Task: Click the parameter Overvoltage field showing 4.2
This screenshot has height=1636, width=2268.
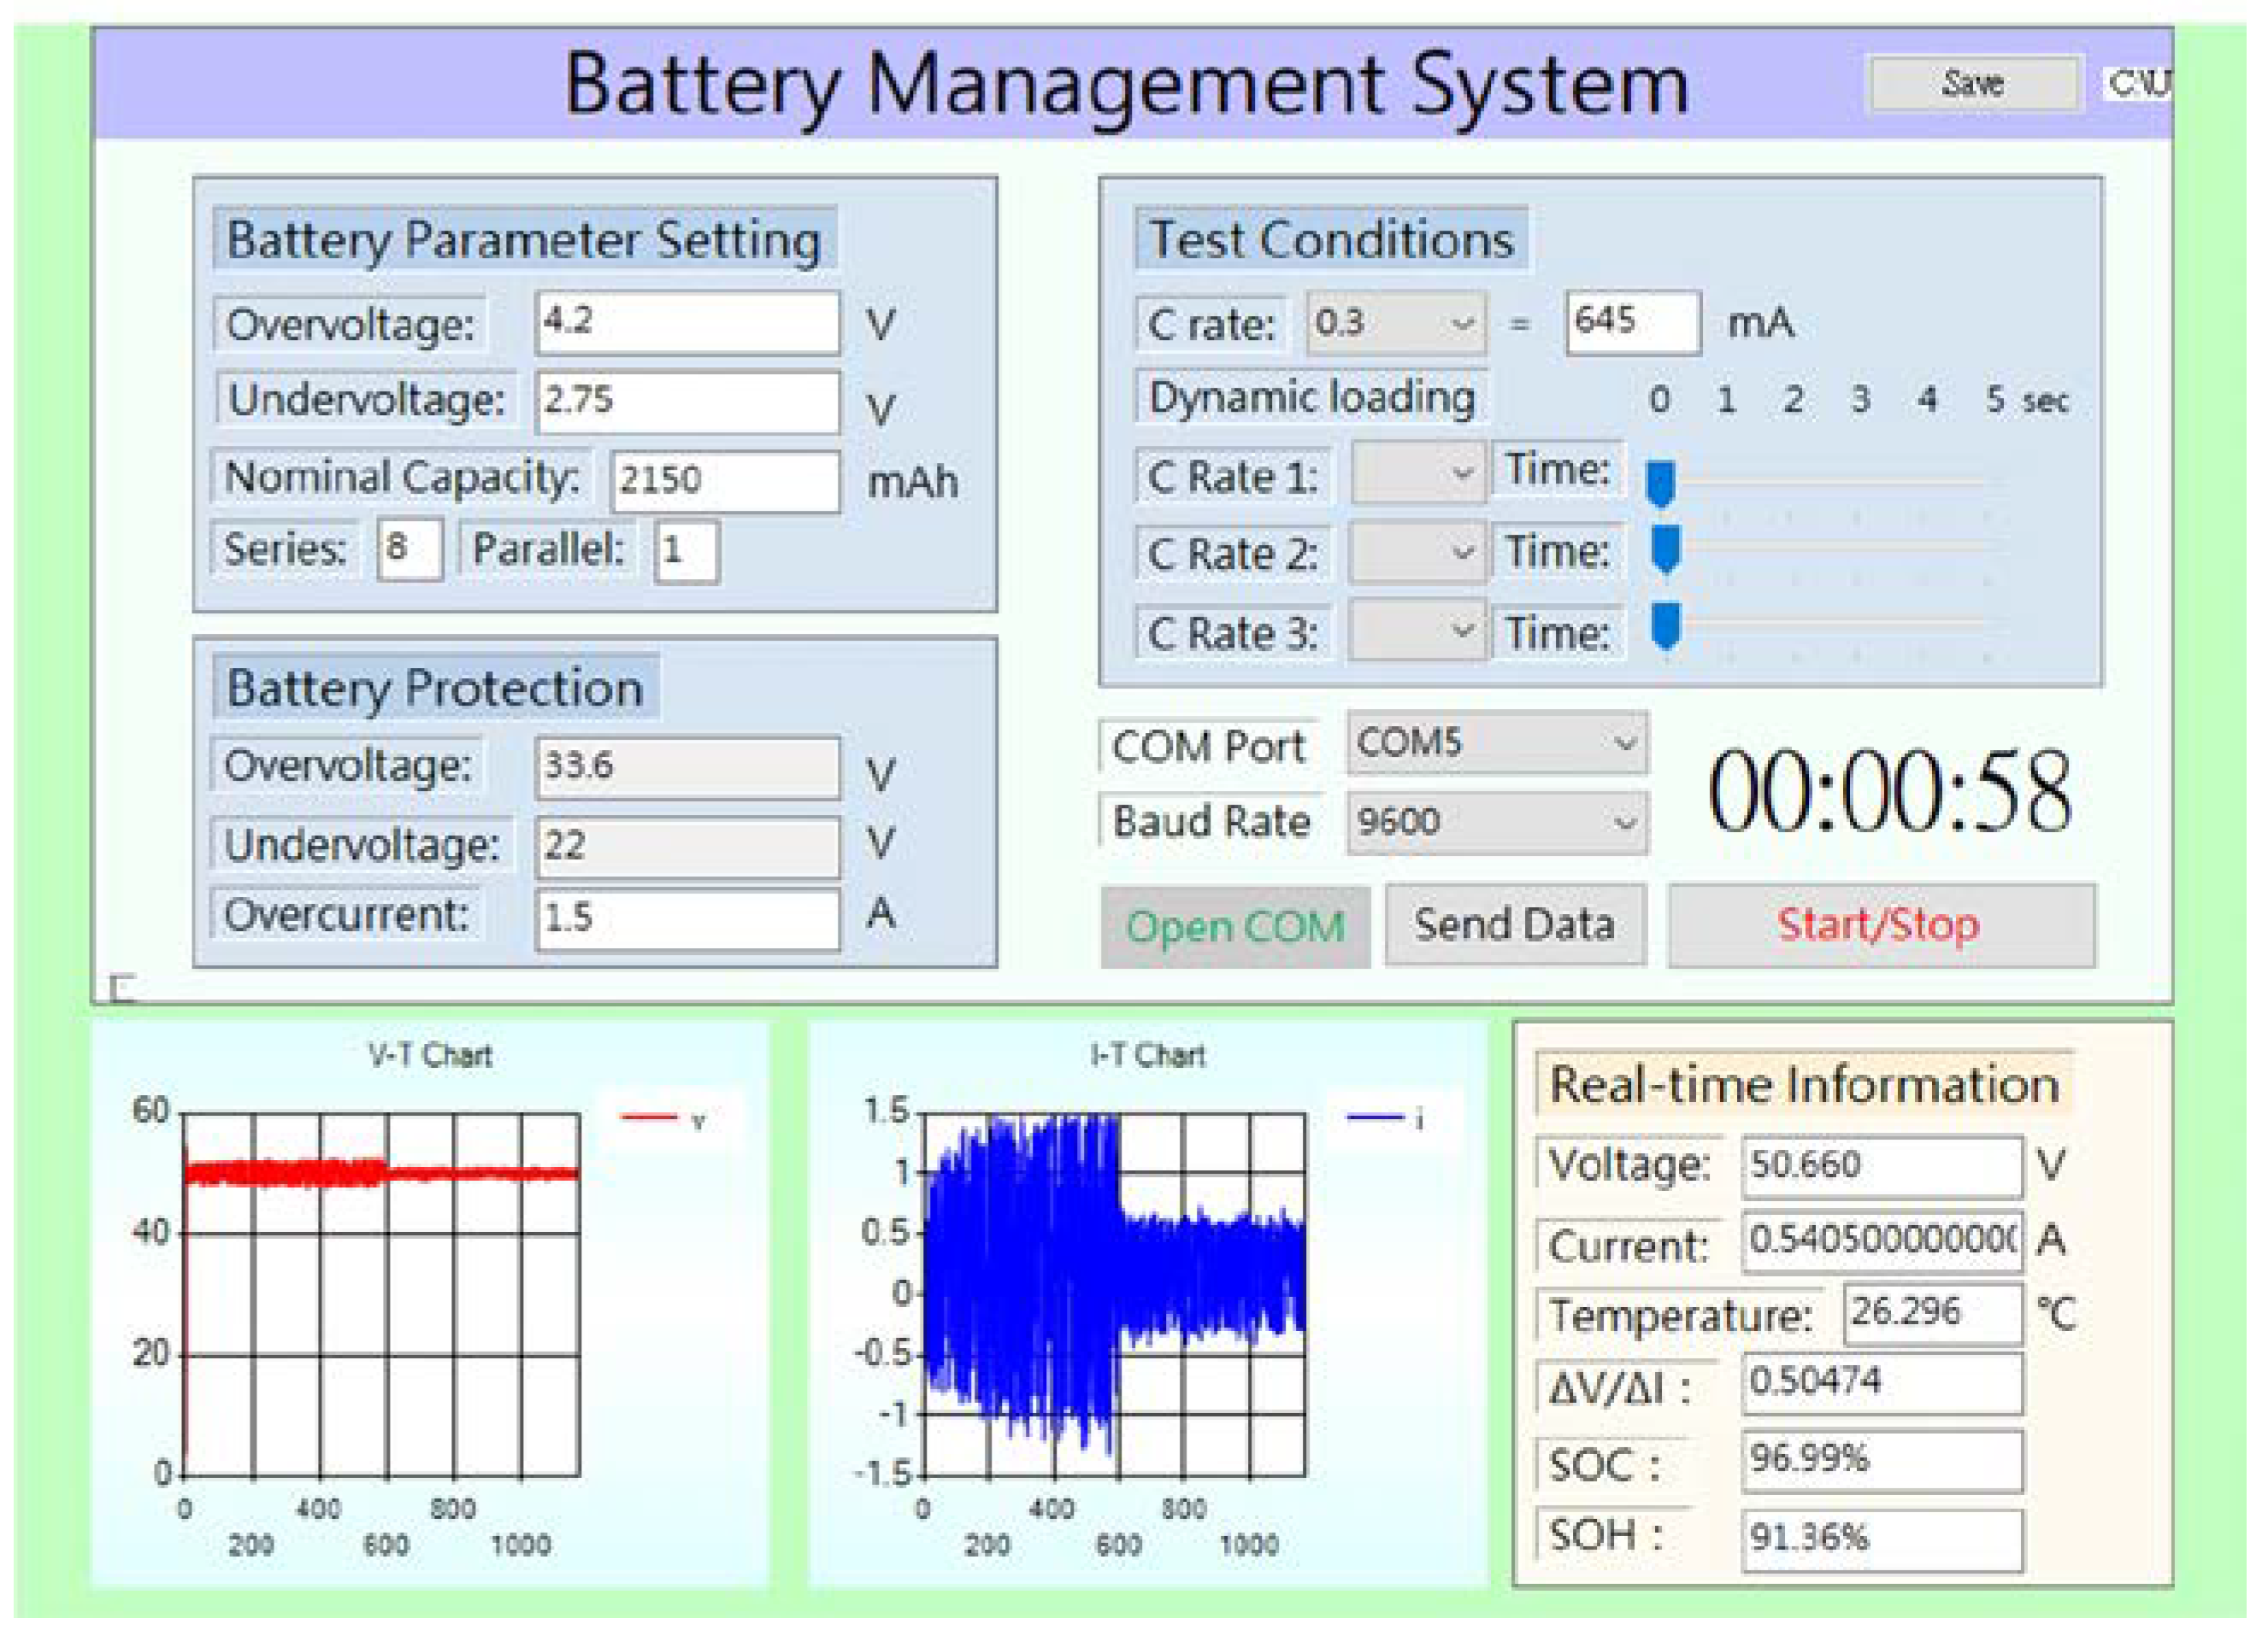Action: [x=687, y=323]
